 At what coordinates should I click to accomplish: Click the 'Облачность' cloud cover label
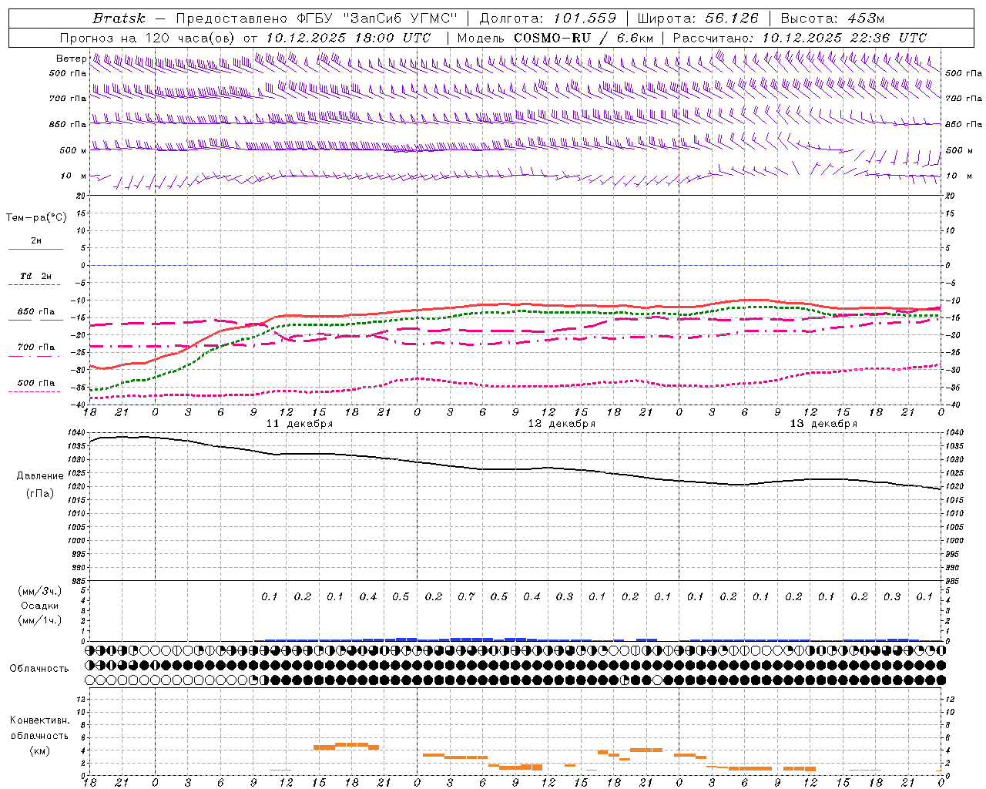coord(39,668)
